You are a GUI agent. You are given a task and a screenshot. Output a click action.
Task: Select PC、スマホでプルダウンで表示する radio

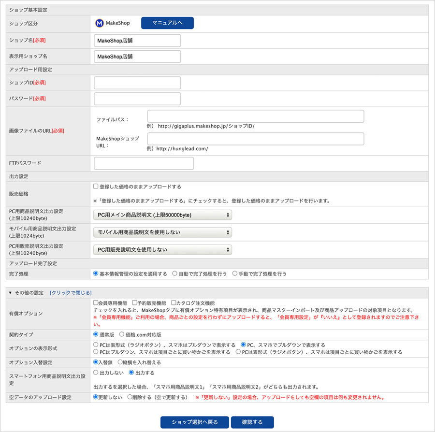(x=243, y=345)
